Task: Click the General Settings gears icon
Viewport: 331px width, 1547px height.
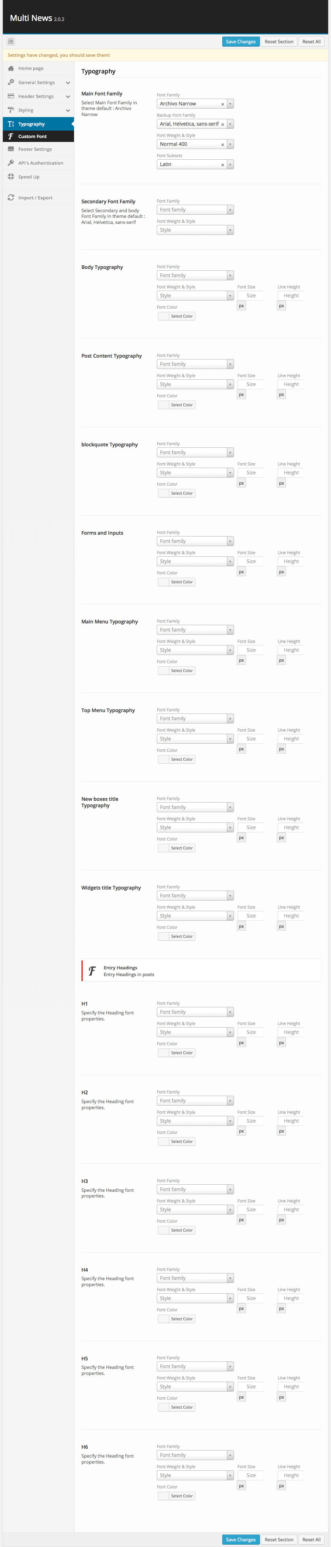Action: pos(11,82)
